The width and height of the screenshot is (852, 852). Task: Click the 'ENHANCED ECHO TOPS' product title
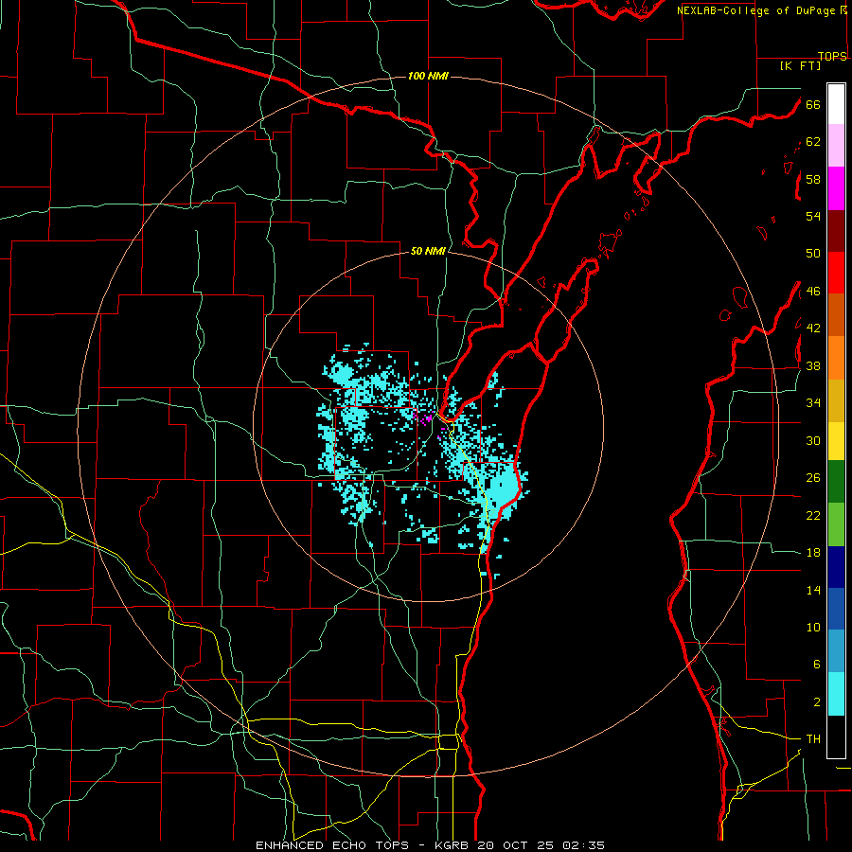(x=332, y=845)
